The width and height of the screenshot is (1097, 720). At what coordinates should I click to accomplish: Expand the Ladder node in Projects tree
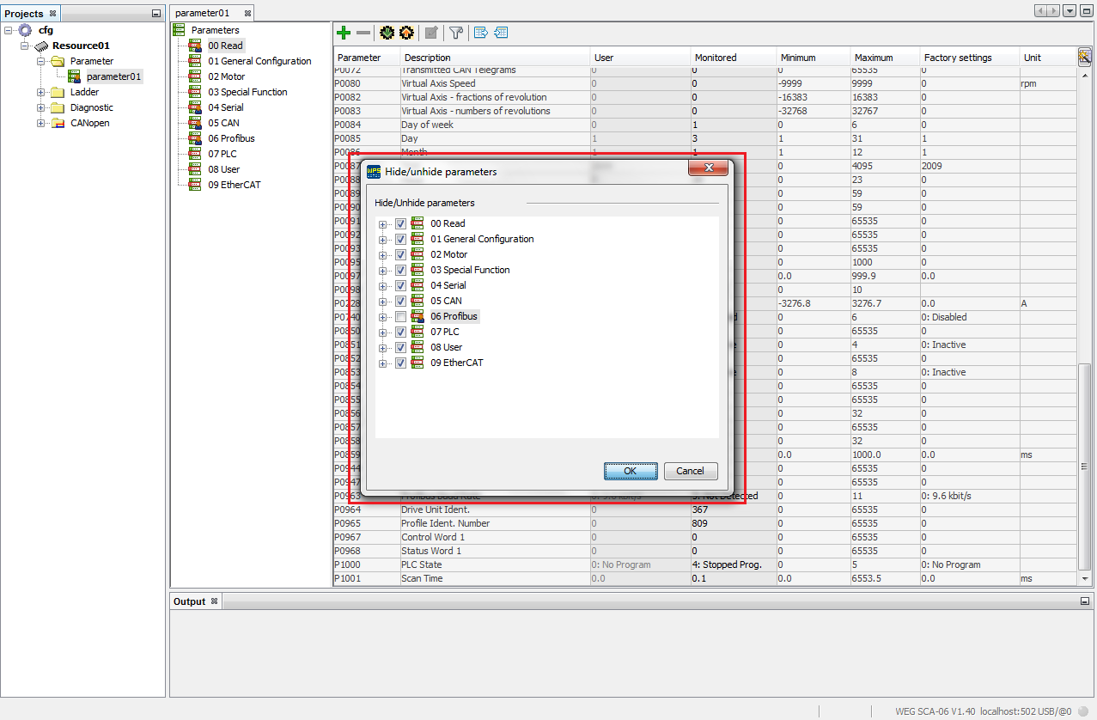point(39,92)
